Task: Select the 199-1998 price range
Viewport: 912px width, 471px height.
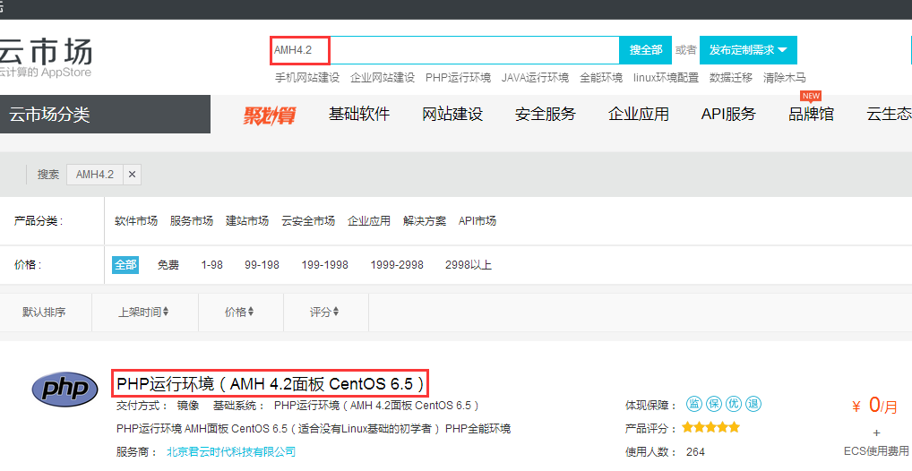Action: 324,264
